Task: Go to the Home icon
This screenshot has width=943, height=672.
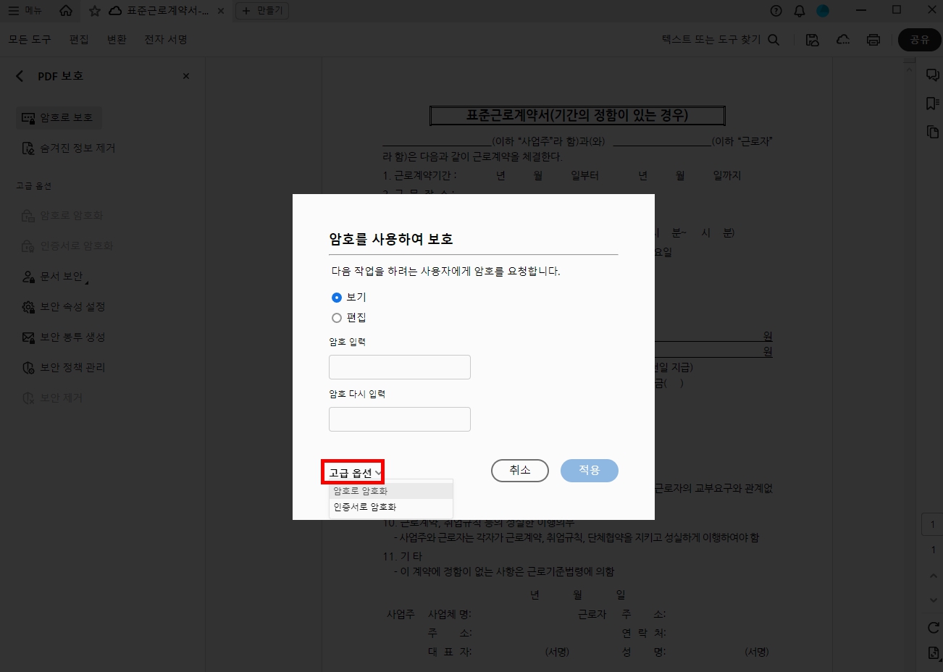Action: [66, 11]
